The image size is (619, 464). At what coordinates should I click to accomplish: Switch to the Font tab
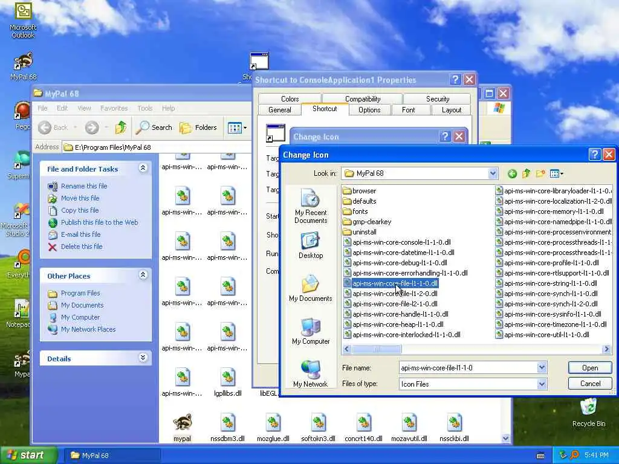pos(408,110)
